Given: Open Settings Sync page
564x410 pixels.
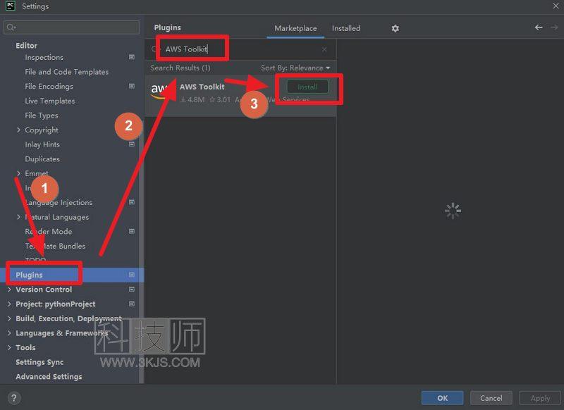Looking at the screenshot, I should [x=39, y=362].
